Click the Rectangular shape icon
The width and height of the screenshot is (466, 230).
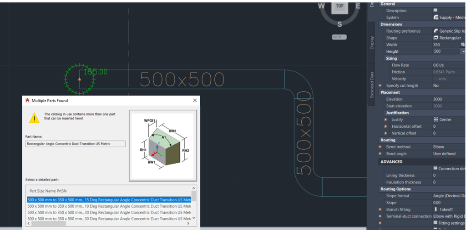pyautogui.click(x=436, y=38)
